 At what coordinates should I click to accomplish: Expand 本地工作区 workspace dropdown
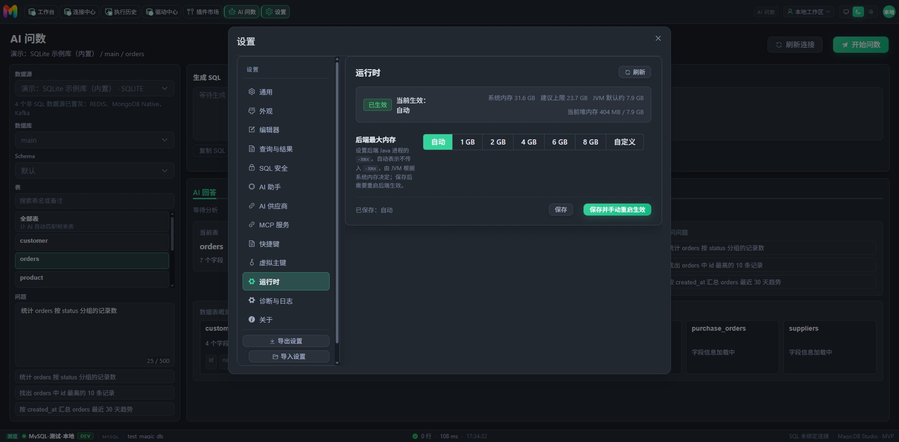[x=809, y=12]
